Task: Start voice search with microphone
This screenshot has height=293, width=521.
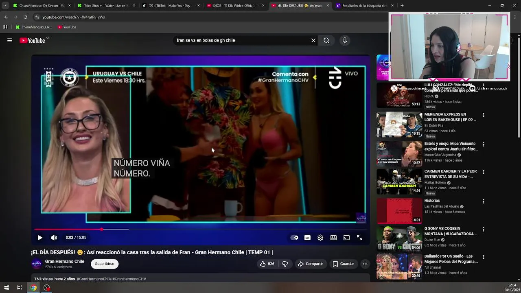Action: point(345,40)
